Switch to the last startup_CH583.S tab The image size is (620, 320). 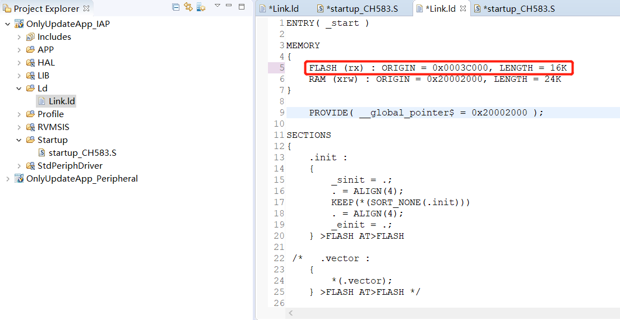point(519,8)
